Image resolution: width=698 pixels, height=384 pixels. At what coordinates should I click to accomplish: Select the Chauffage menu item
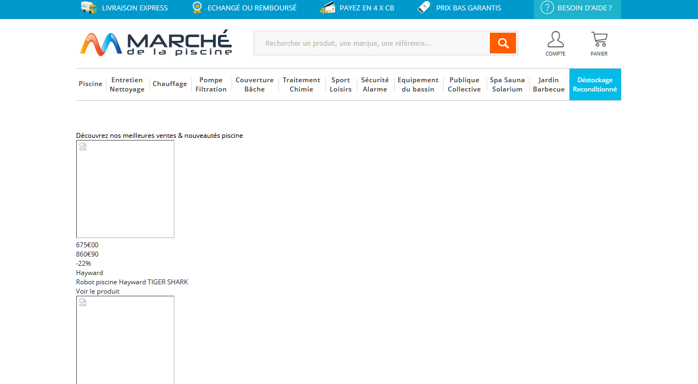169,84
